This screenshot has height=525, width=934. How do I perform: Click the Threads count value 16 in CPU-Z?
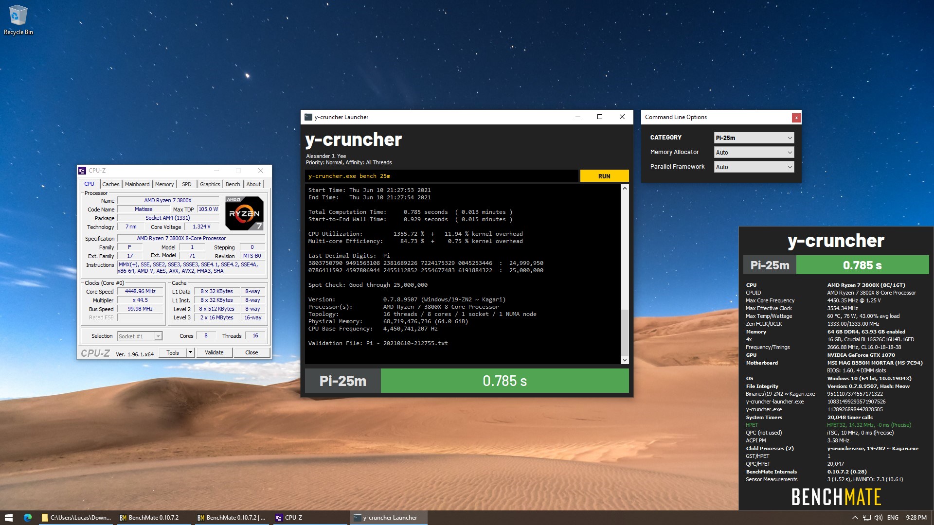pyautogui.click(x=255, y=336)
